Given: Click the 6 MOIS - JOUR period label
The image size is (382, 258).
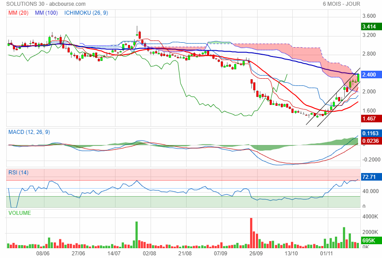Looking at the screenshot, I should point(341,4).
